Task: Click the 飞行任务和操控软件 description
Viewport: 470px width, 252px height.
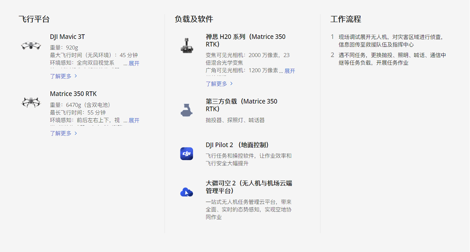Action: (x=249, y=159)
